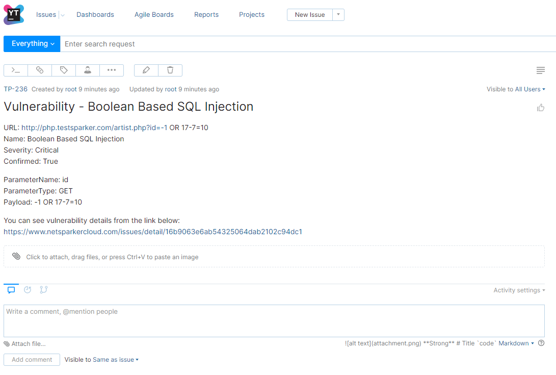
Task: Open the help question mark icon
Action: pos(541,343)
